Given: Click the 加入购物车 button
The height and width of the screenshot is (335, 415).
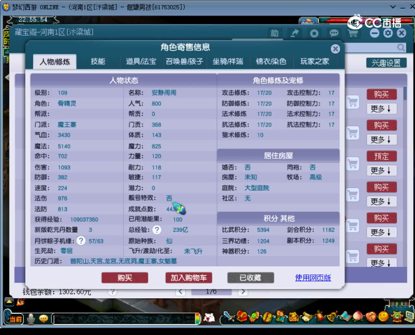Looking at the screenshot, I should point(189,278).
